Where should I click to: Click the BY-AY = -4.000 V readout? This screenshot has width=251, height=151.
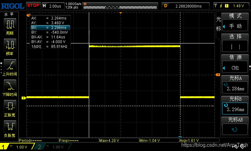[x=48, y=42]
